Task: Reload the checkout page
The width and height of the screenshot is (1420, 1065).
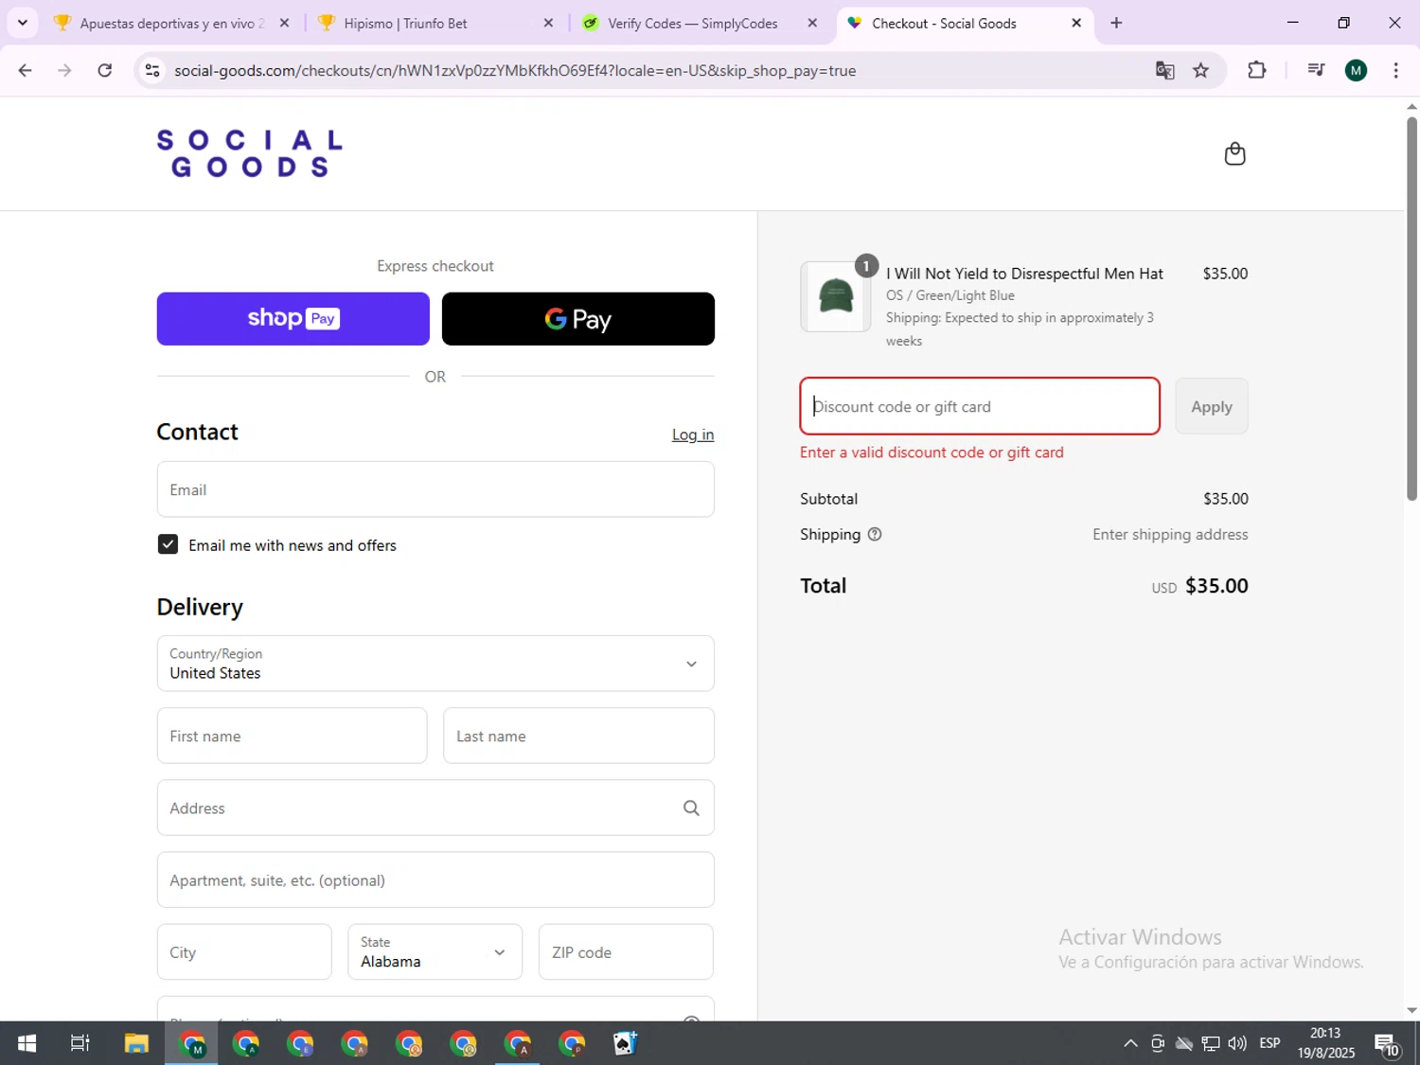Action: pos(105,70)
